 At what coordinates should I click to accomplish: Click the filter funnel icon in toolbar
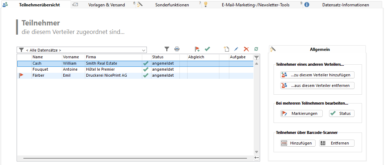click(x=167, y=49)
